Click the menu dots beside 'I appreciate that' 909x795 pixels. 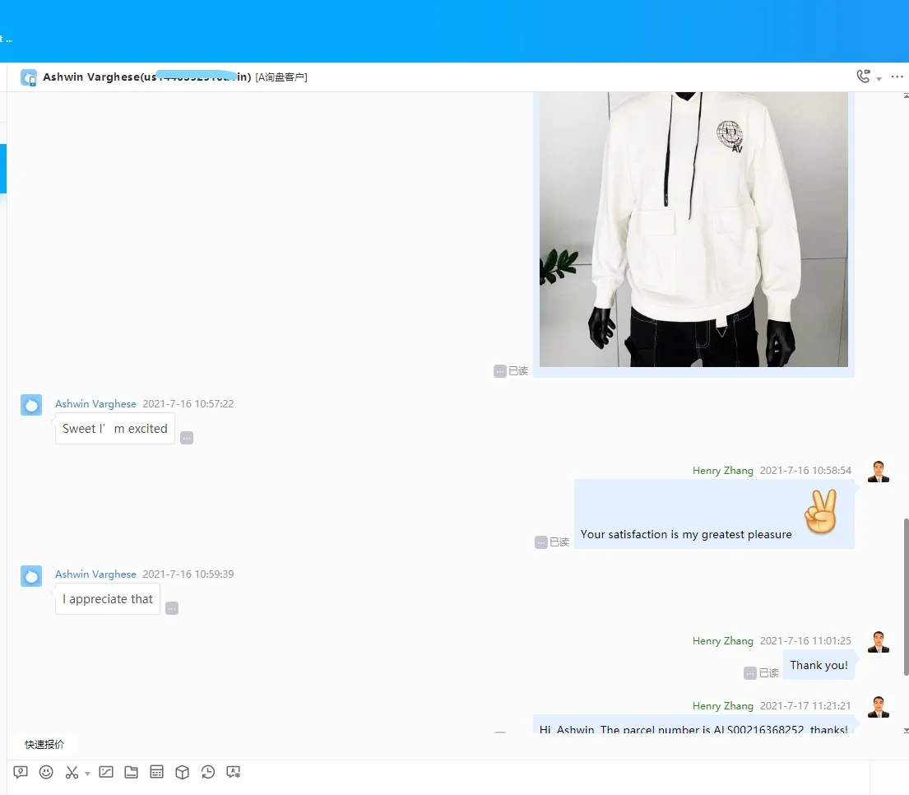point(172,608)
